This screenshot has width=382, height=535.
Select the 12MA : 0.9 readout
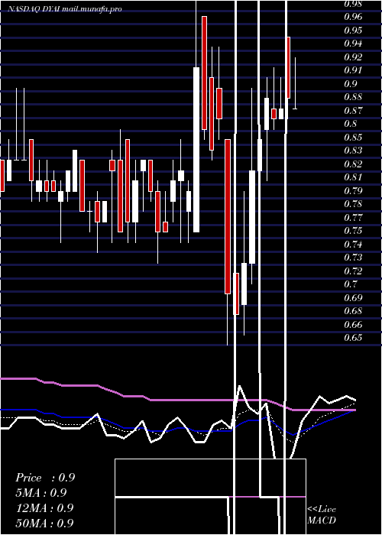click(45, 508)
